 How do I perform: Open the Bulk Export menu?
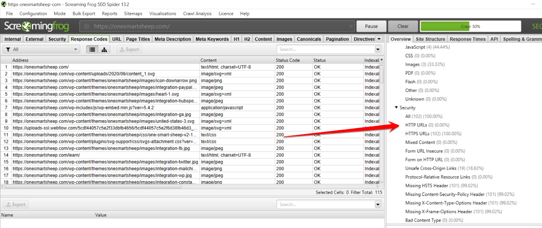tap(84, 14)
